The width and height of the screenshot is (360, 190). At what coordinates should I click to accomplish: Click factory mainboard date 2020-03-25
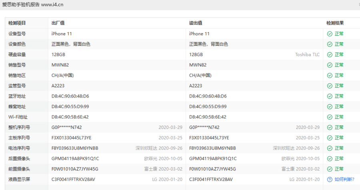[x=170, y=138]
